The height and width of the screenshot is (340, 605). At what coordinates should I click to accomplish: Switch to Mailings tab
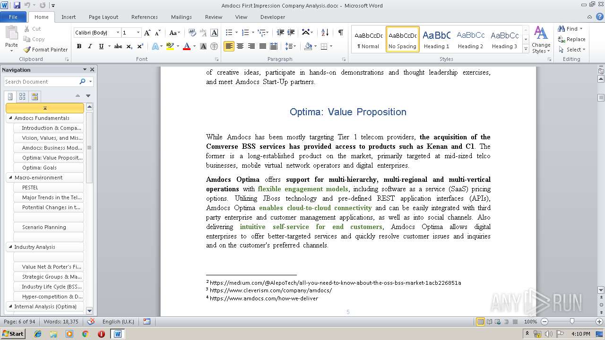(181, 17)
